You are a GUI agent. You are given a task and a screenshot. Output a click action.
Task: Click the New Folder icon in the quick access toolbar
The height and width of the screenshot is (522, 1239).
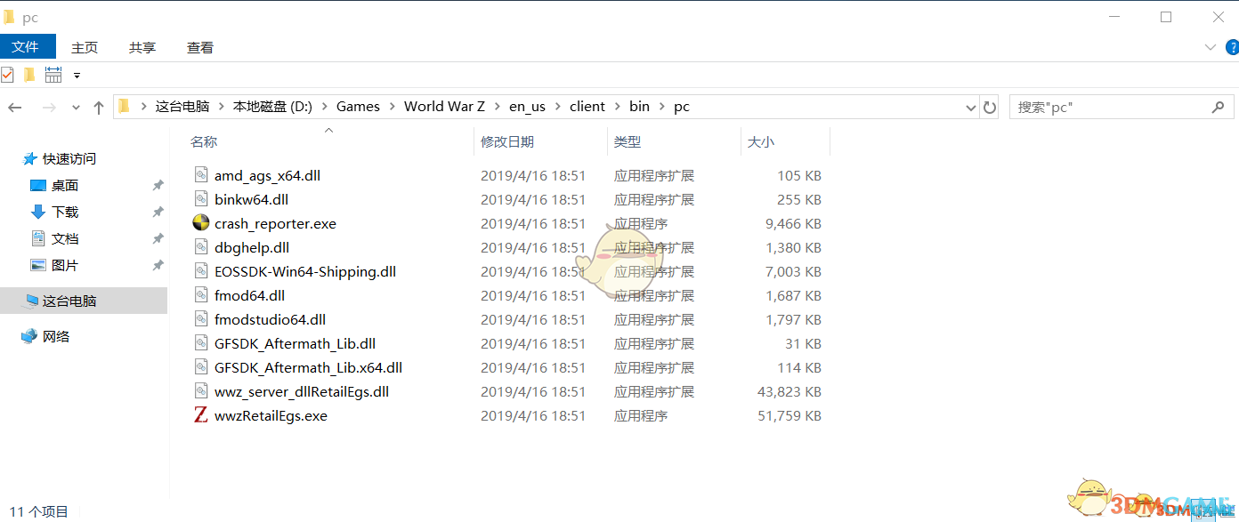coord(29,75)
